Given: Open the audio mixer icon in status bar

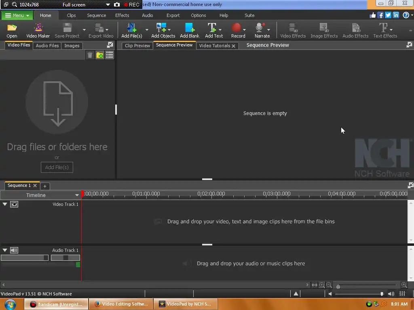Looking at the screenshot, I should pyautogui.click(x=402, y=294).
